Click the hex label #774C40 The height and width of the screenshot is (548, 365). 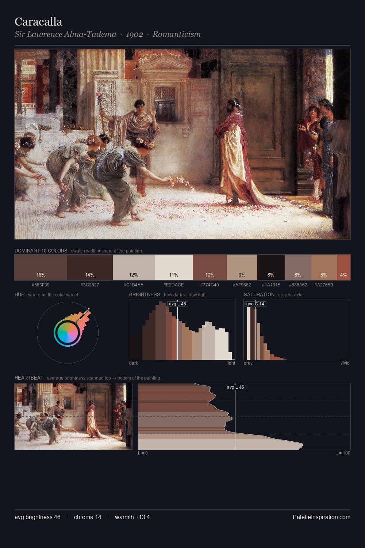210,285
